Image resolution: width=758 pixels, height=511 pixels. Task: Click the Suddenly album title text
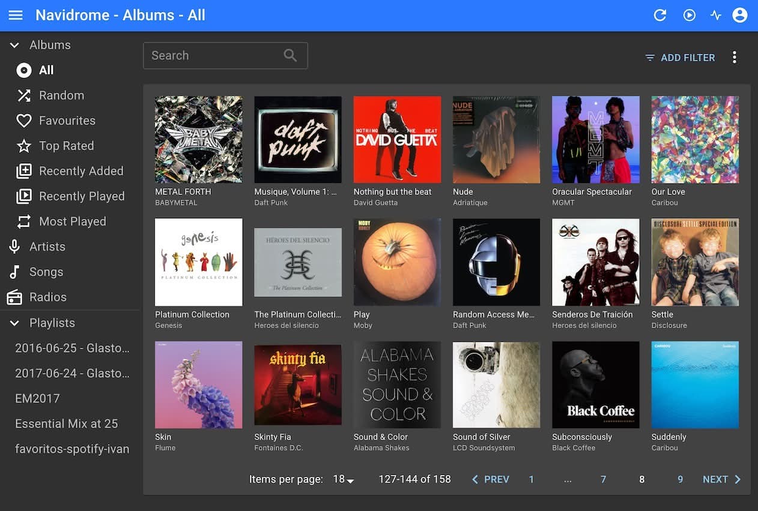(669, 437)
